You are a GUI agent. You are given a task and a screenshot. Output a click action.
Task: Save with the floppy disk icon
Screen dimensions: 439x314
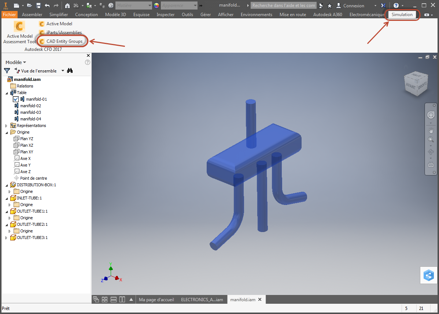click(38, 5)
